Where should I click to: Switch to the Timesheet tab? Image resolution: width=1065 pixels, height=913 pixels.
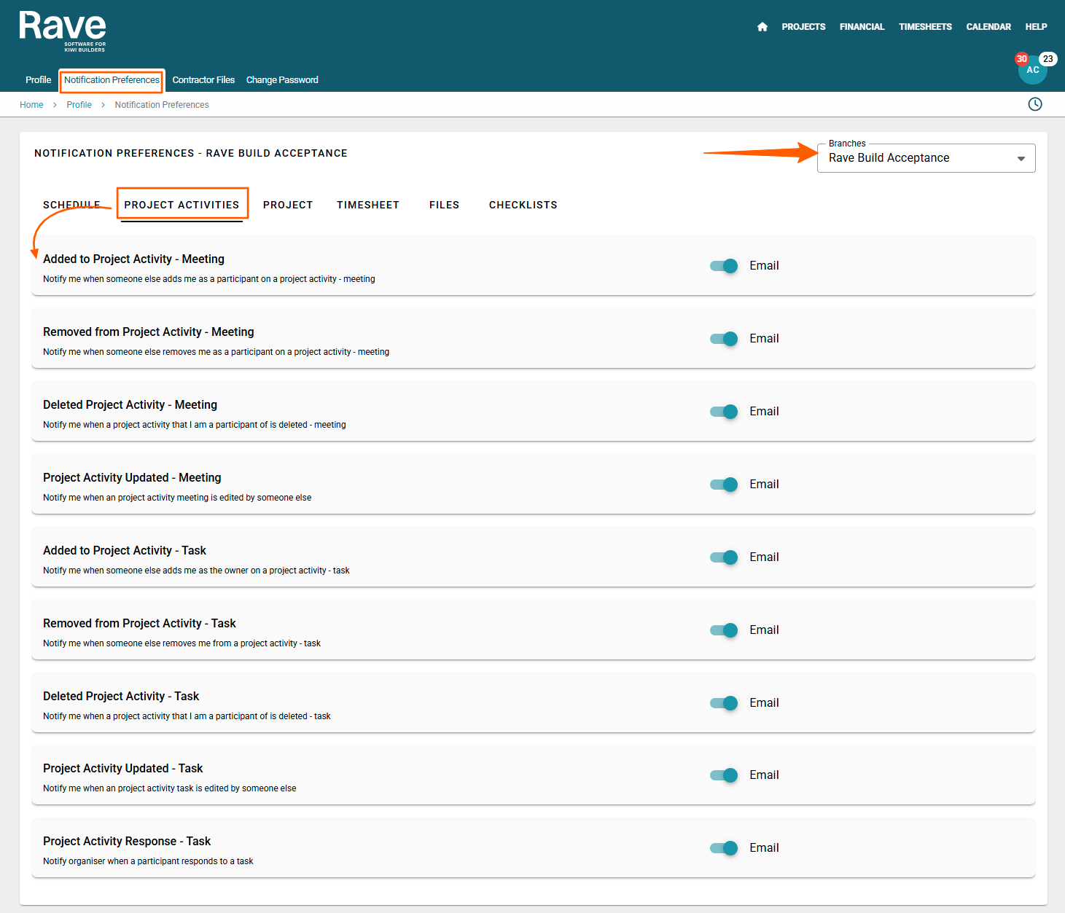tap(368, 205)
